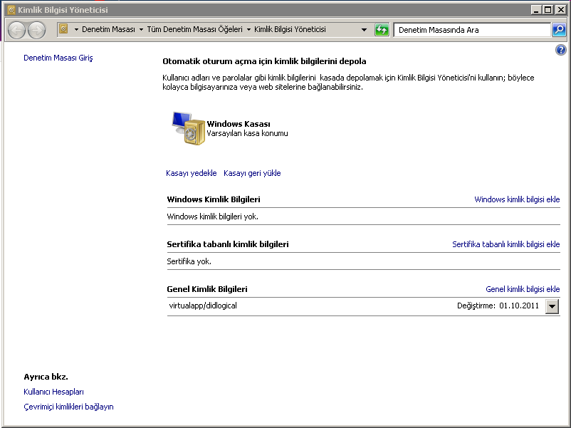Click the title bar window icon
Viewport: 571px width, 428px height.
coord(11,10)
